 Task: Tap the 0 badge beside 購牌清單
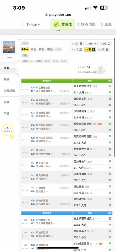coord(78,25)
